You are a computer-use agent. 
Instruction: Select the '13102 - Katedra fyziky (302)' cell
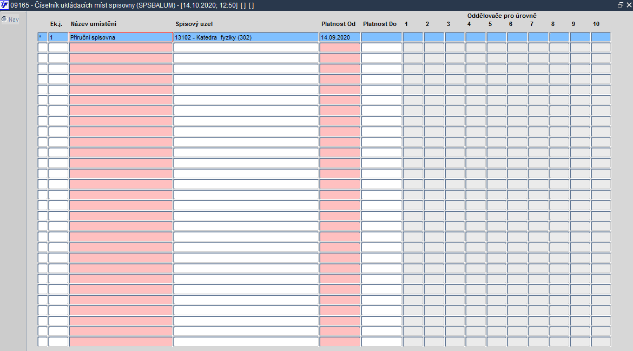point(246,37)
